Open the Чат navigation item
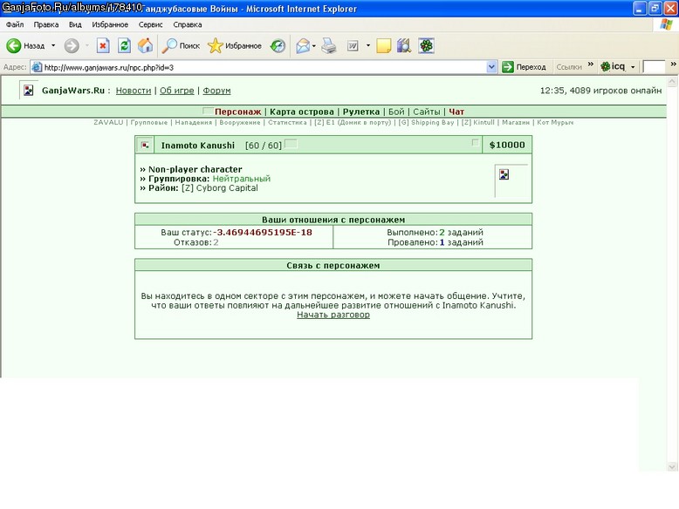679x509 pixels. (x=456, y=112)
